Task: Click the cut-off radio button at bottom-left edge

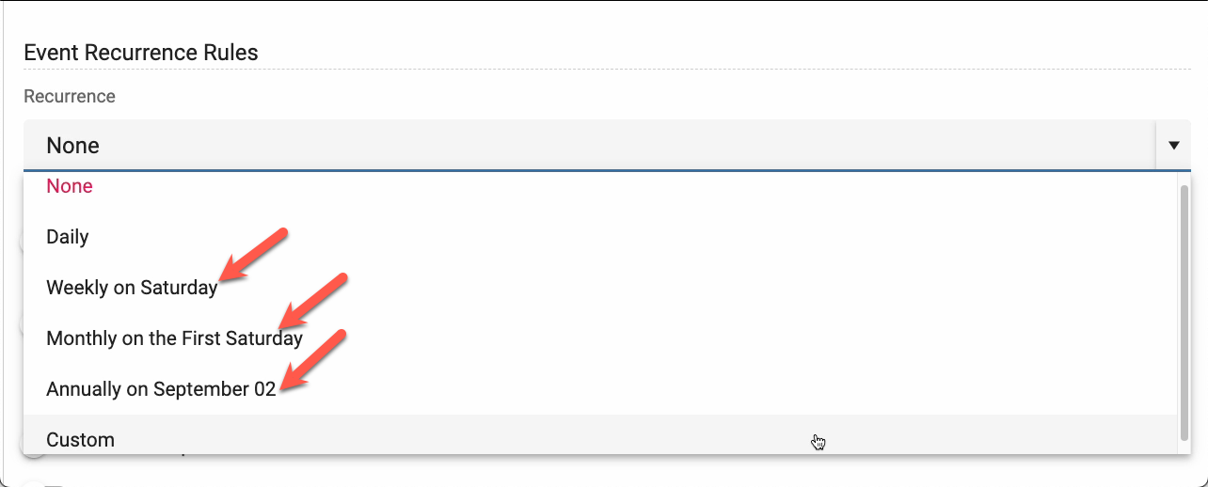Action: (31, 483)
